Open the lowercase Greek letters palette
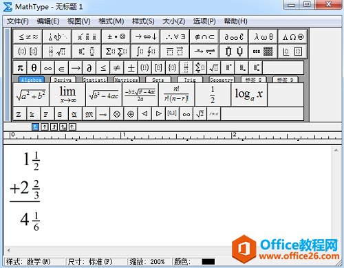344x268 pixels. [x=264, y=36]
